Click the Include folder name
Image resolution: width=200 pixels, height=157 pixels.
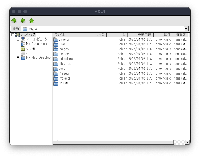[x=63, y=54]
